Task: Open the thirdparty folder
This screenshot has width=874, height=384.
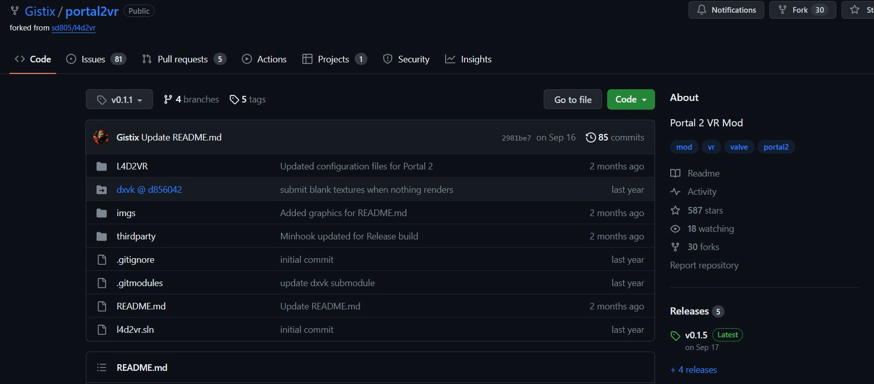Action: 136,236
